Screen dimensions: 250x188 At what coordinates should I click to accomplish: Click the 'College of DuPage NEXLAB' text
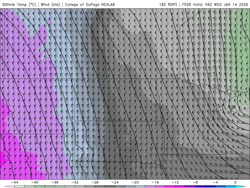(x=90, y=4)
